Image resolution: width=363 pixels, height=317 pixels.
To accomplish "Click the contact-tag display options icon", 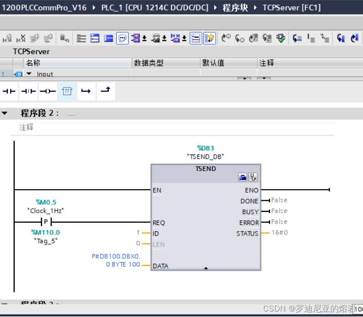I will 175,38.
